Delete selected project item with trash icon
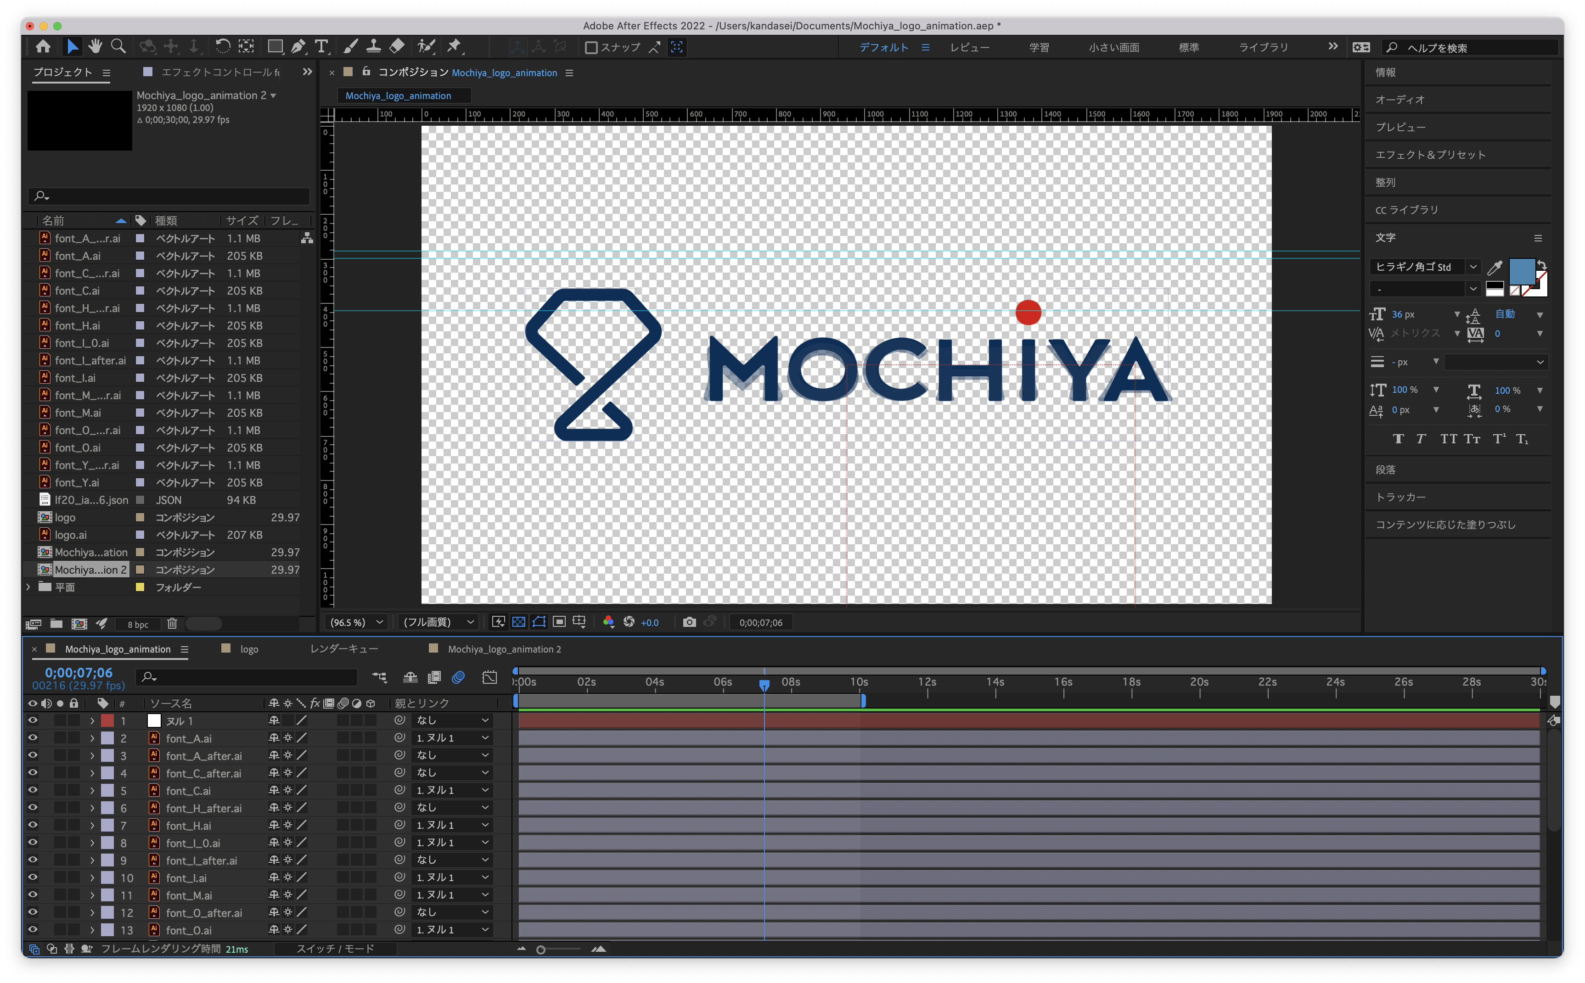 pos(172,624)
